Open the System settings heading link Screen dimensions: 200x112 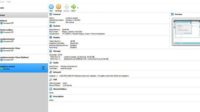click(57, 26)
